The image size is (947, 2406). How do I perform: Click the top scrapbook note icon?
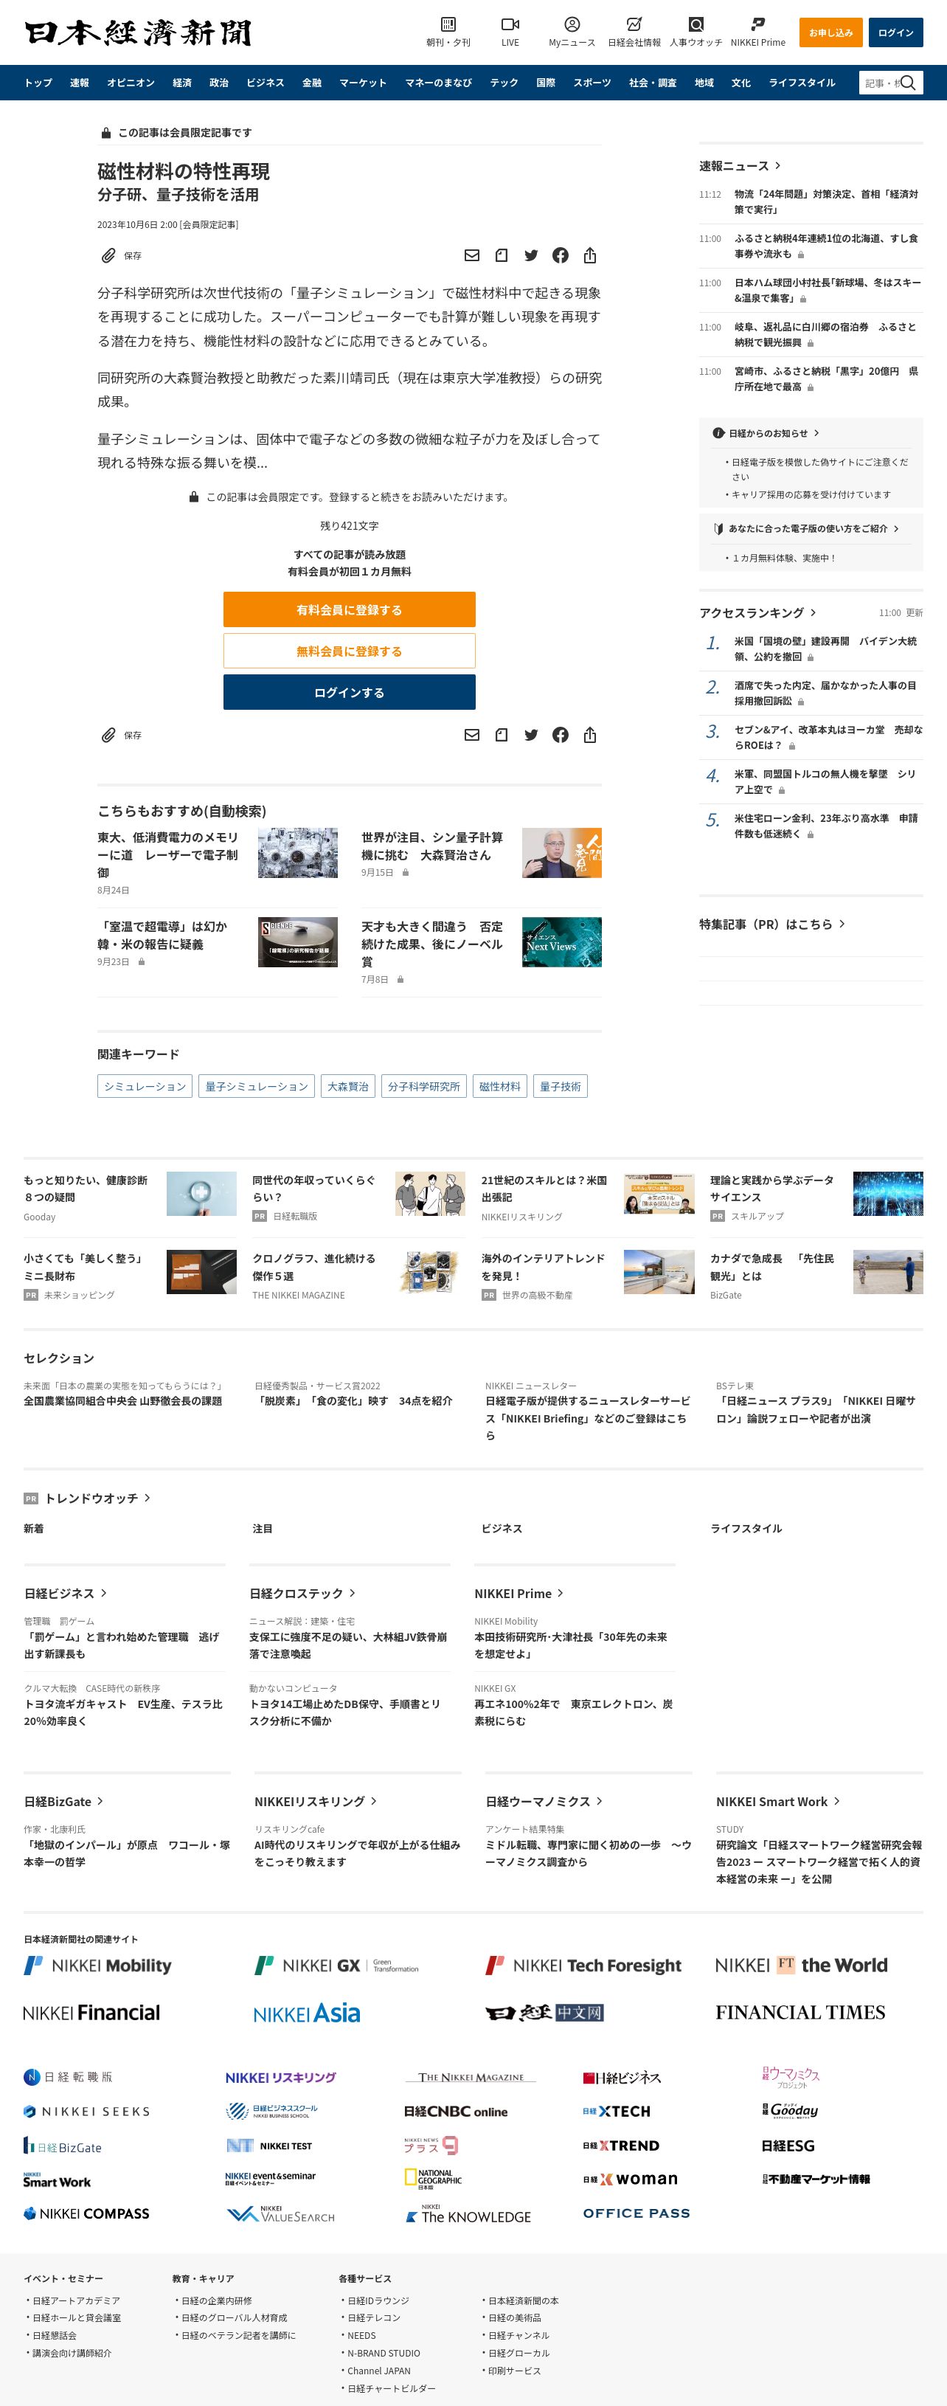click(x=502, y=255)
